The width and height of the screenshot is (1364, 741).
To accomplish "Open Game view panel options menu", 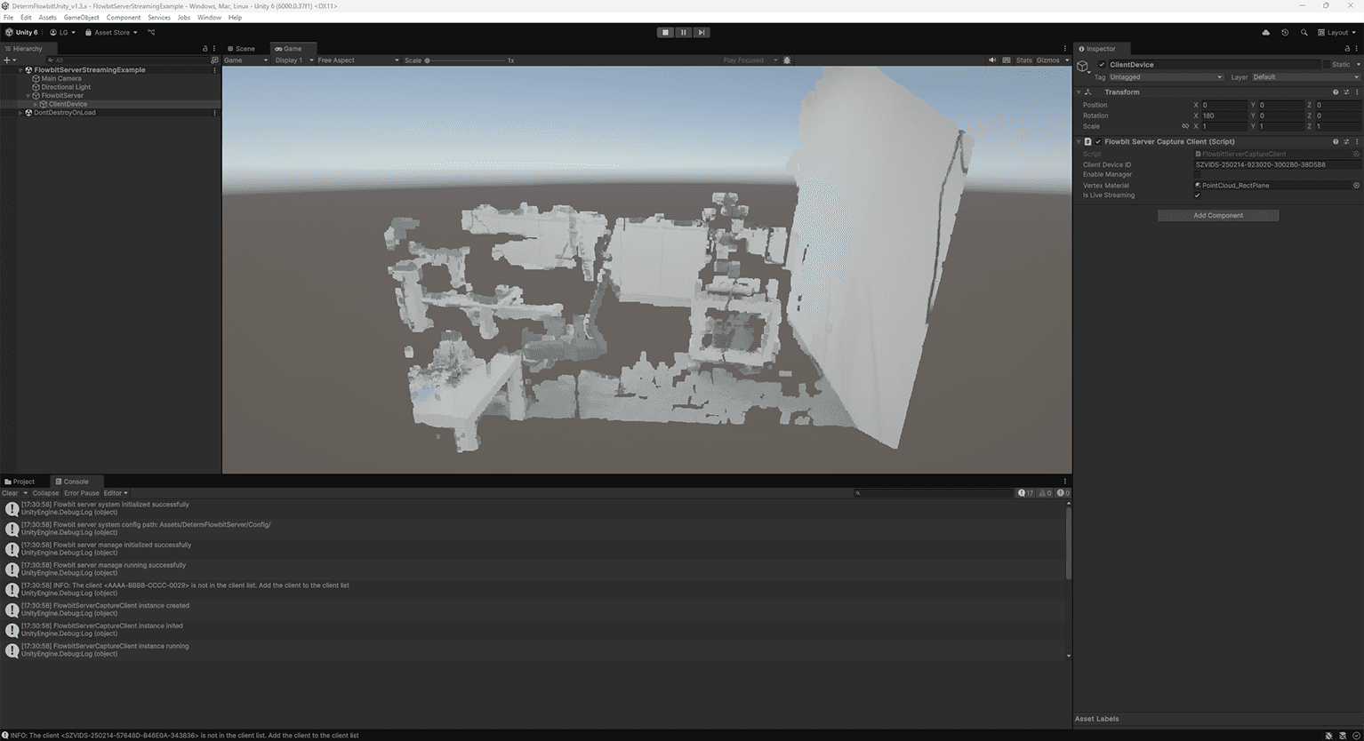I will point(1065,49).
